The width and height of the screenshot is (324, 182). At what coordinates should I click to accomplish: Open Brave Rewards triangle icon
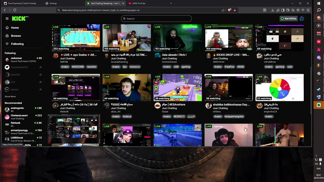click(x=235, y=10)
